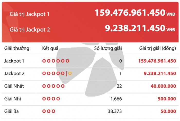
Task: Click the vertical separator bar in Jackpot 2 results
Action: pos(66,74)
